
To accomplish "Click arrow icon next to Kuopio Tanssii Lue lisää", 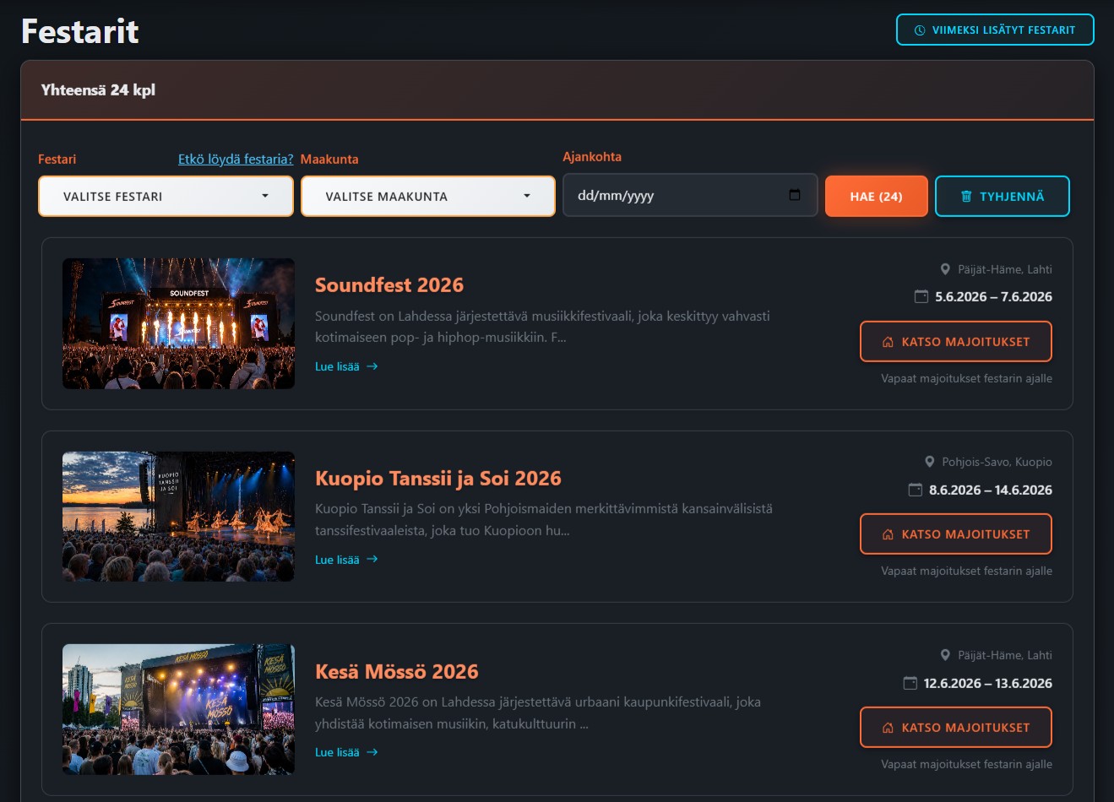I will pyautogui.click(x=372, y=559).
